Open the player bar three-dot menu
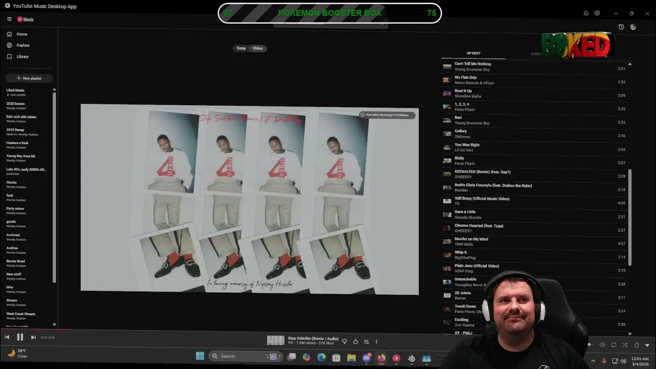The image size is (656, 369). pos(376,341)
